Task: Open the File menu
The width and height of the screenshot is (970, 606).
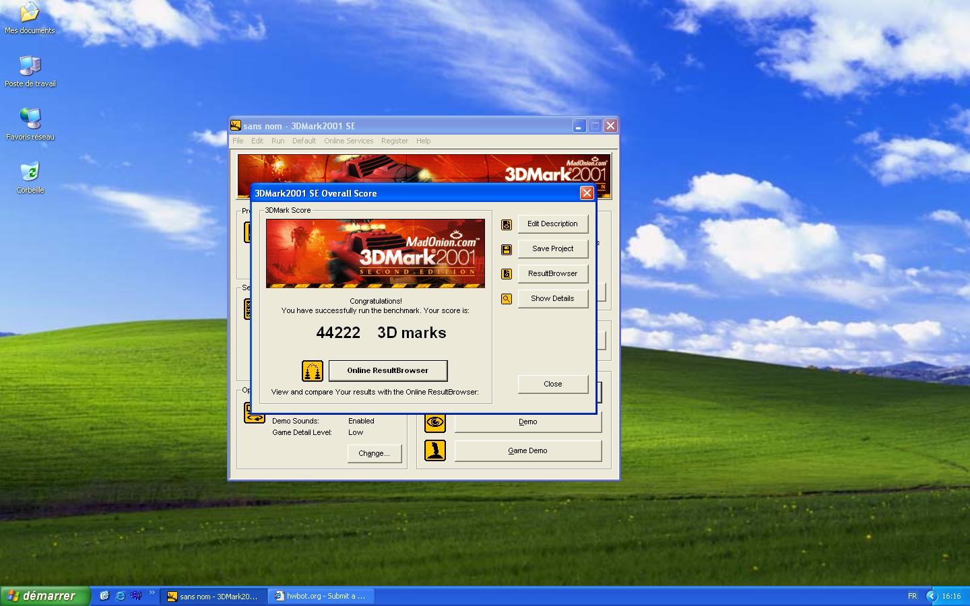Action: pos(238,141)
